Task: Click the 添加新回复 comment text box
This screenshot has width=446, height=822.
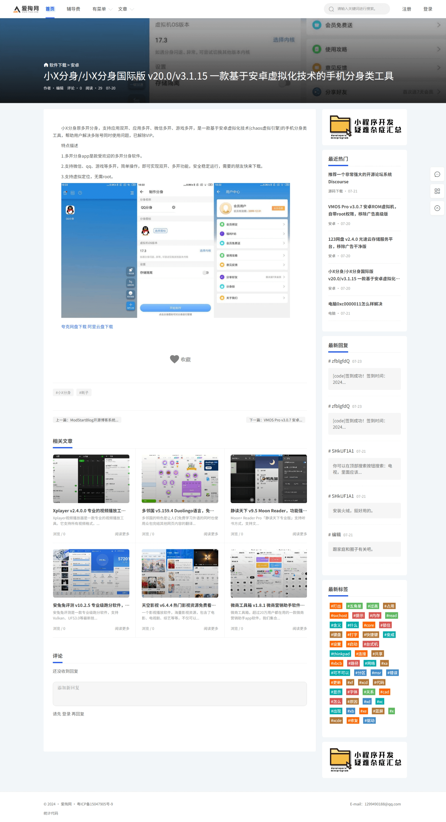Action: point(180,694)
